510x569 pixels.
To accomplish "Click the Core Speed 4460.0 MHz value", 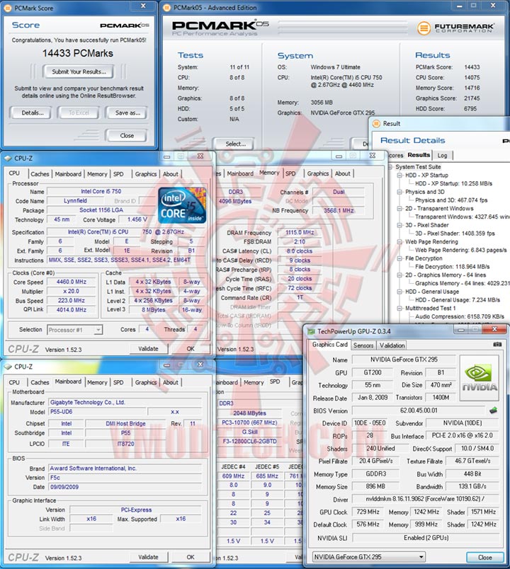I will click(72, 282).
